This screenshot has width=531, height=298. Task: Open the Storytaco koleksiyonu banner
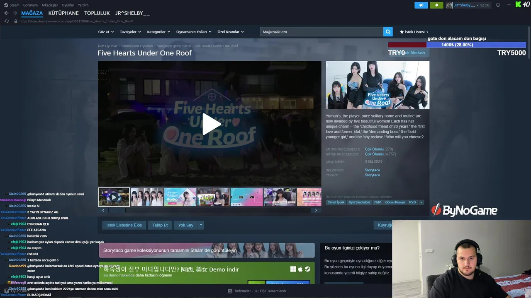pos(207,250)
